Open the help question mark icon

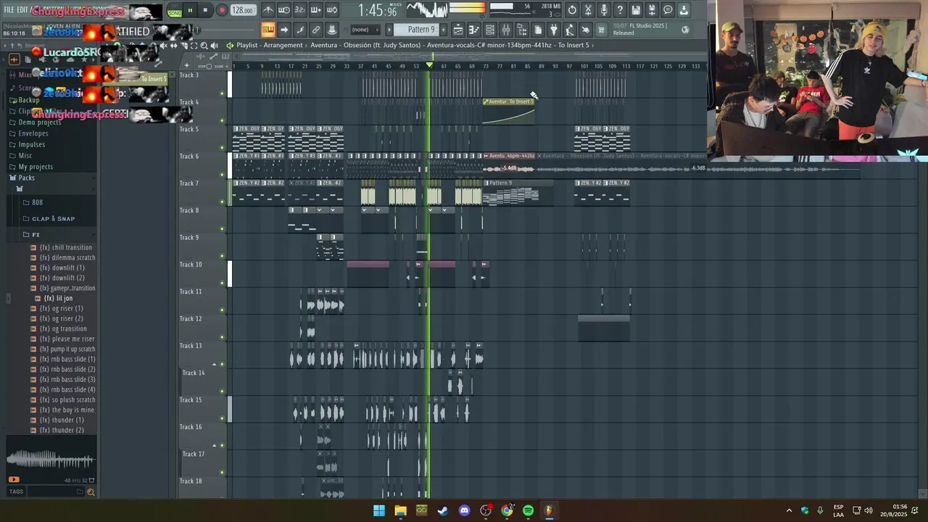pyautogui.click(x=621, y=10)
